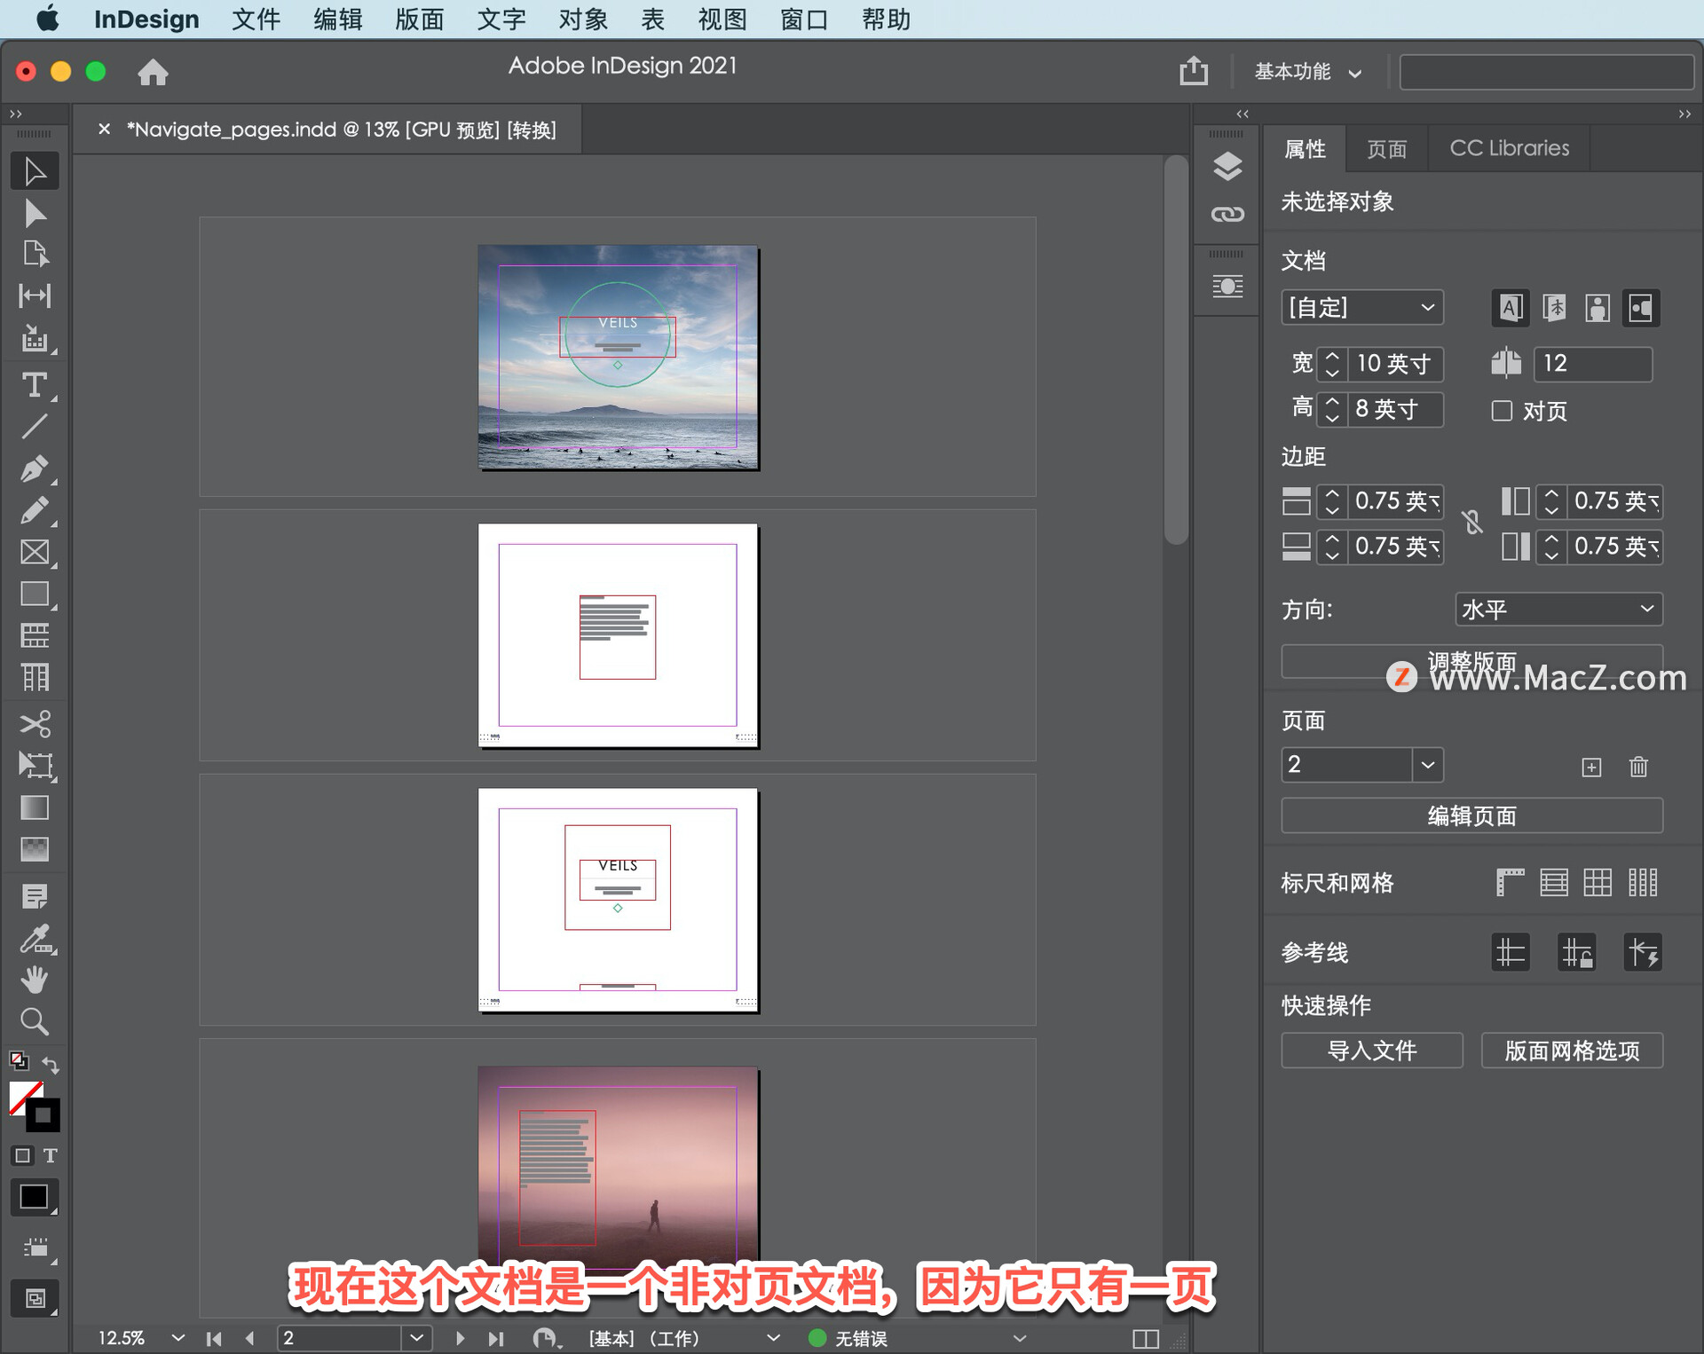
Task: Select the black fill swatch in toolbar
Action: pyautogui.click(x=35, y=1196)
